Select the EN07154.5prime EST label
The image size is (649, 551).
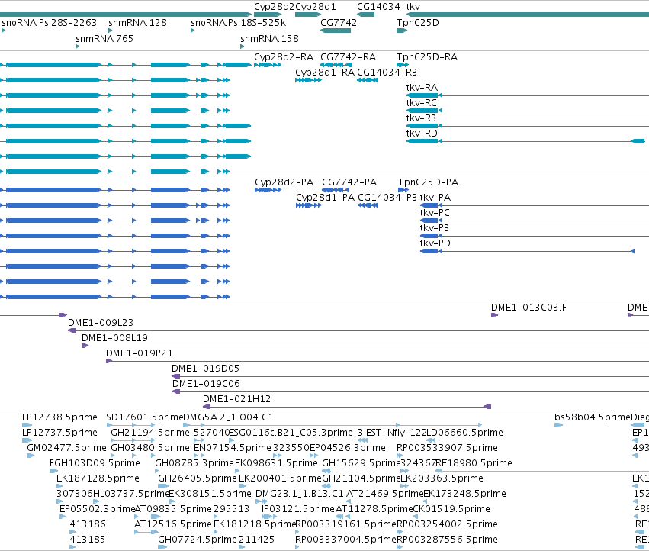coord(233,448)
